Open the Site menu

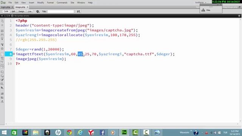click(x=72, y=3)
